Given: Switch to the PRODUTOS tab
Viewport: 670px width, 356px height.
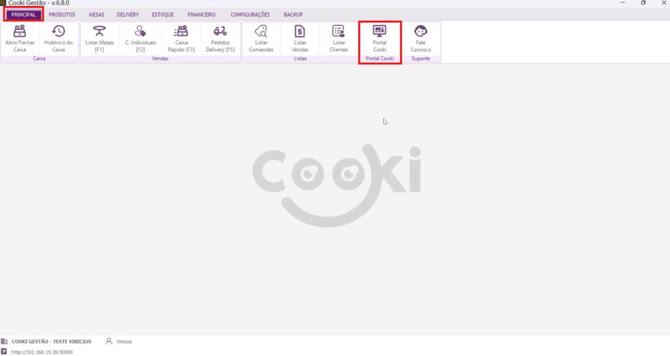Looking at the screenshot, I should 62,14.
